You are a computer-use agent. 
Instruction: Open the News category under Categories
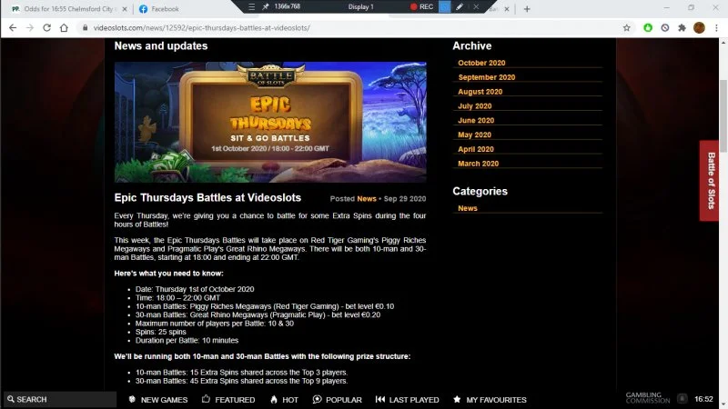click(x=468, y=208)
